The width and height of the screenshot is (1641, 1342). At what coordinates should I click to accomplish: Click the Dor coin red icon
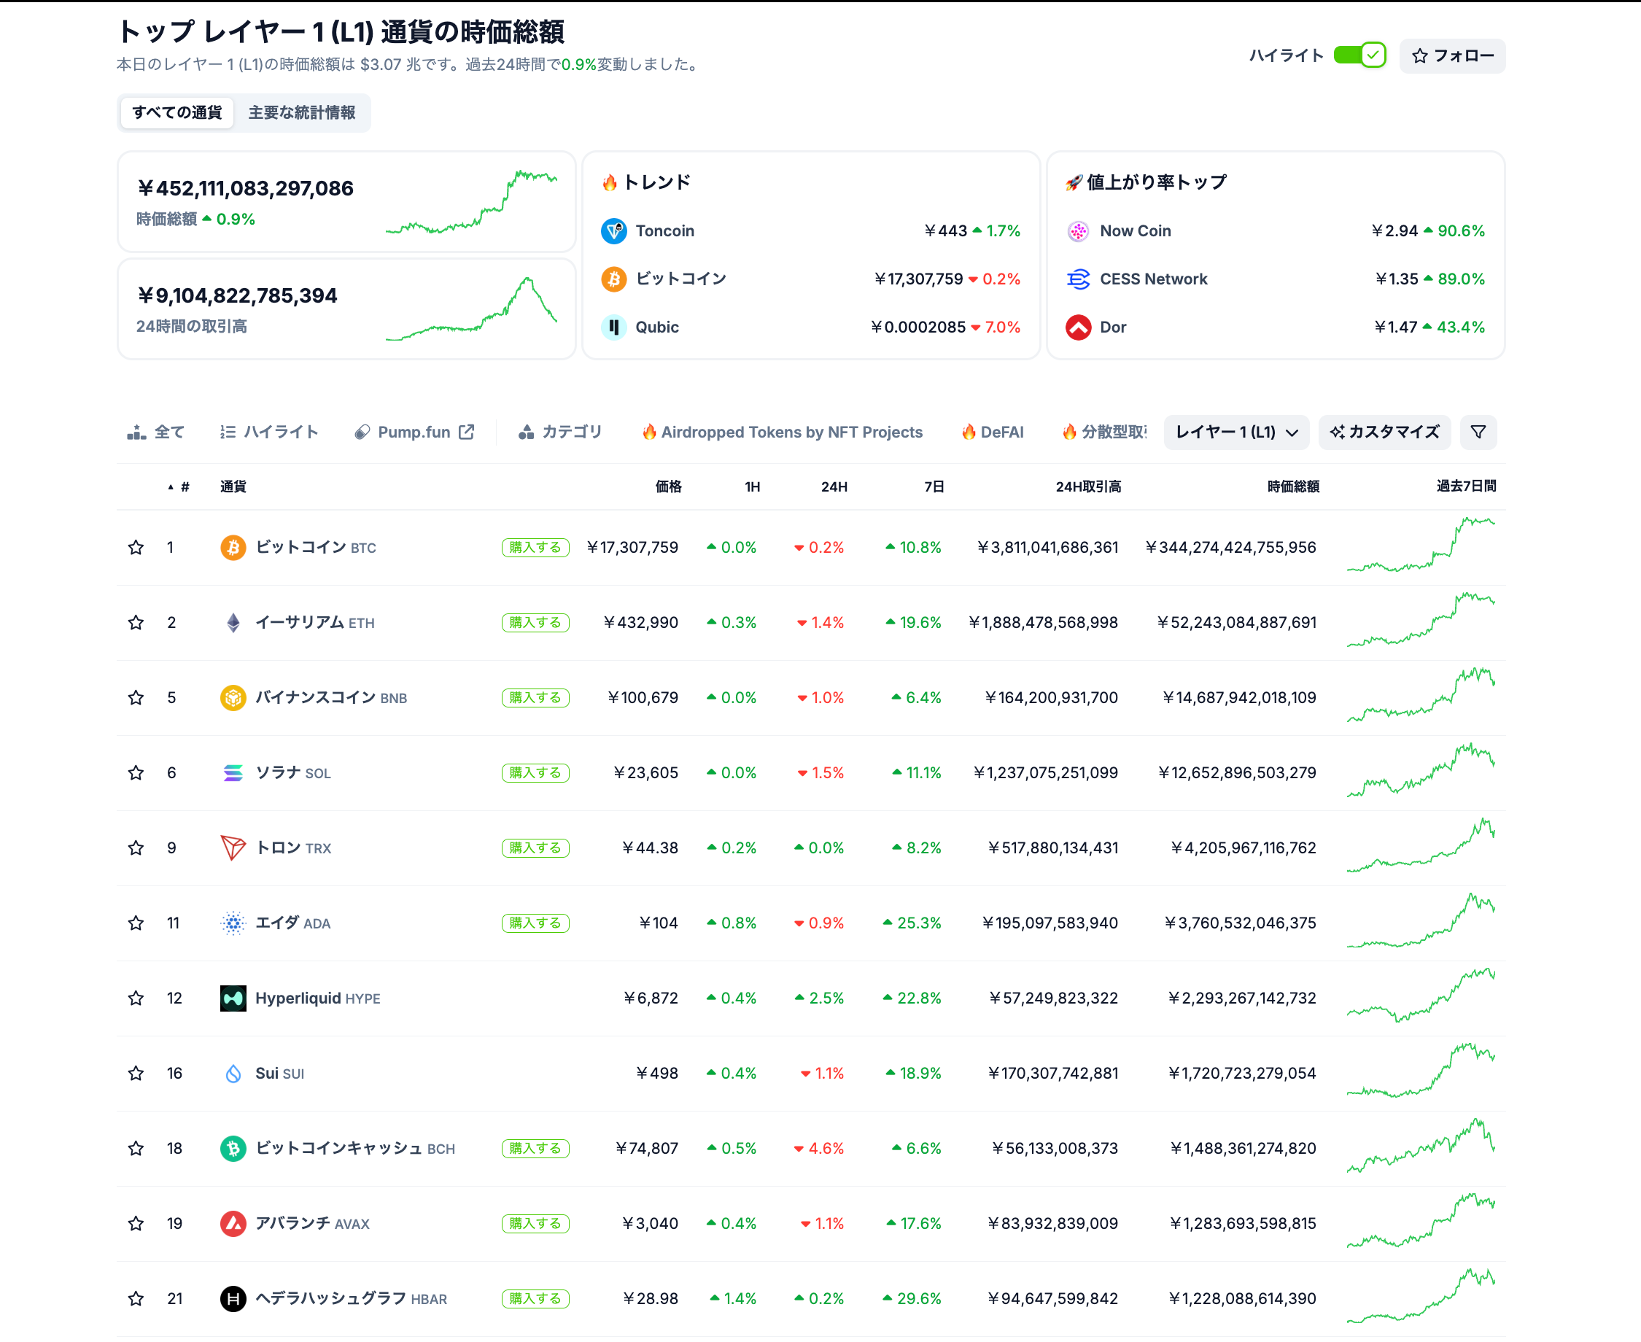point(1077,327)
